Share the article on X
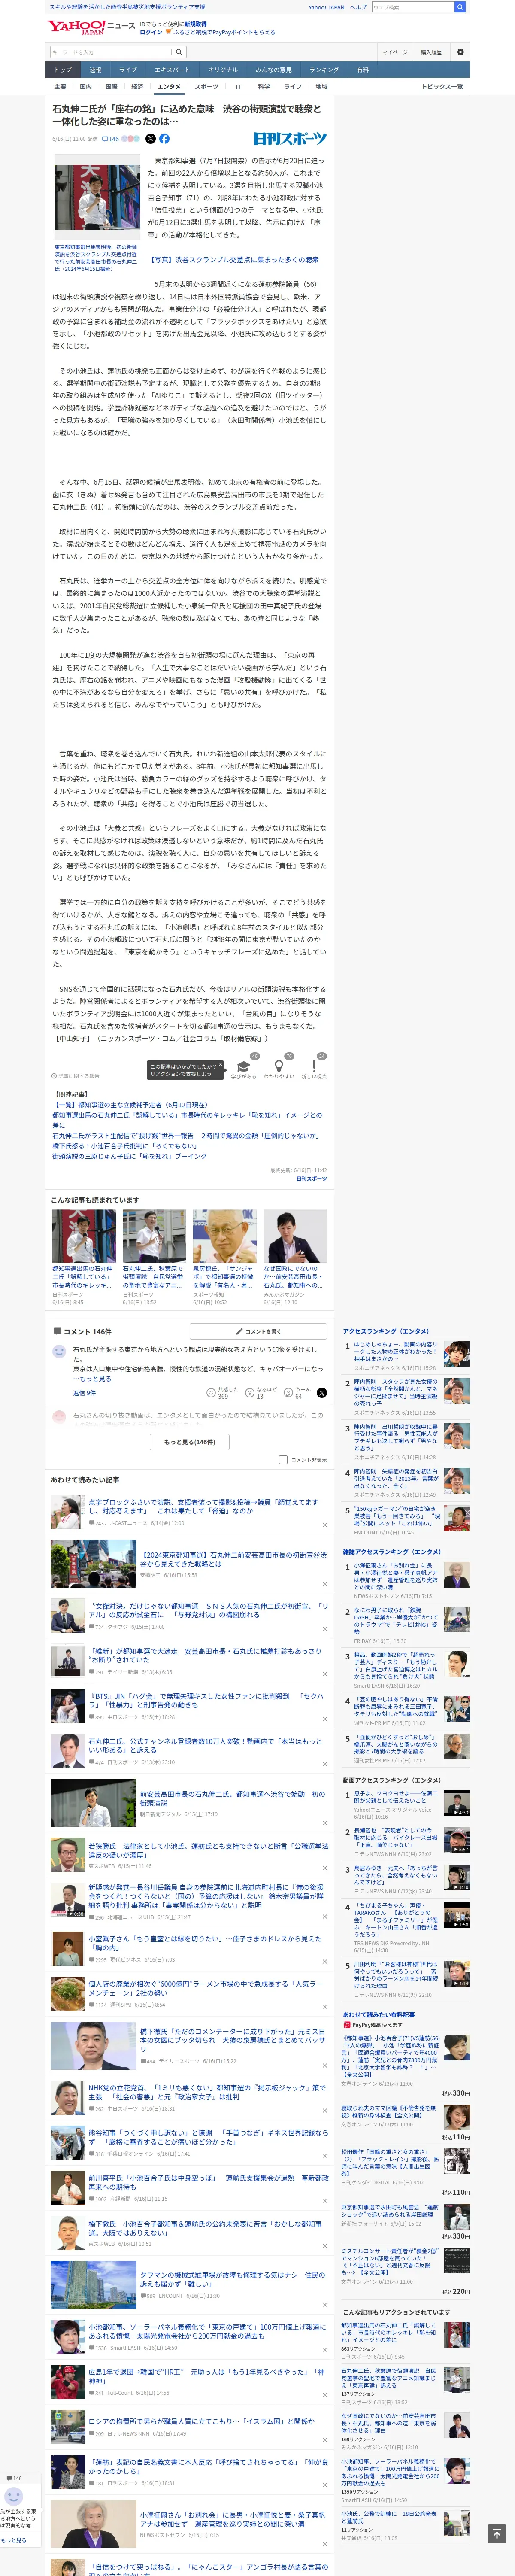515x2576 pixels. pyautogui.click(x=151, y=139)
